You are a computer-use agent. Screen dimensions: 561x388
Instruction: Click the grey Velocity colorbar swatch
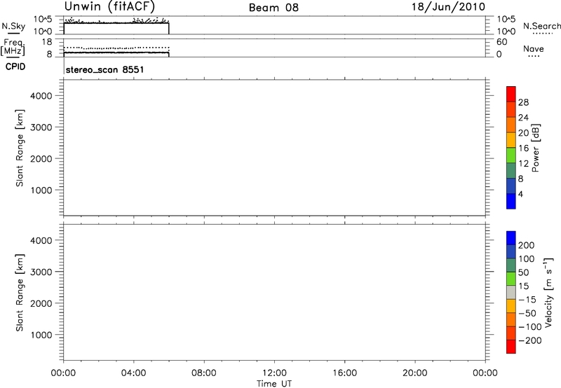point(511,293)
